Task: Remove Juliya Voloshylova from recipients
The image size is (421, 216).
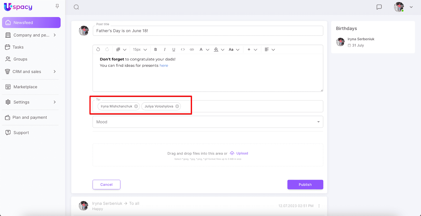Action: point(177,106)
